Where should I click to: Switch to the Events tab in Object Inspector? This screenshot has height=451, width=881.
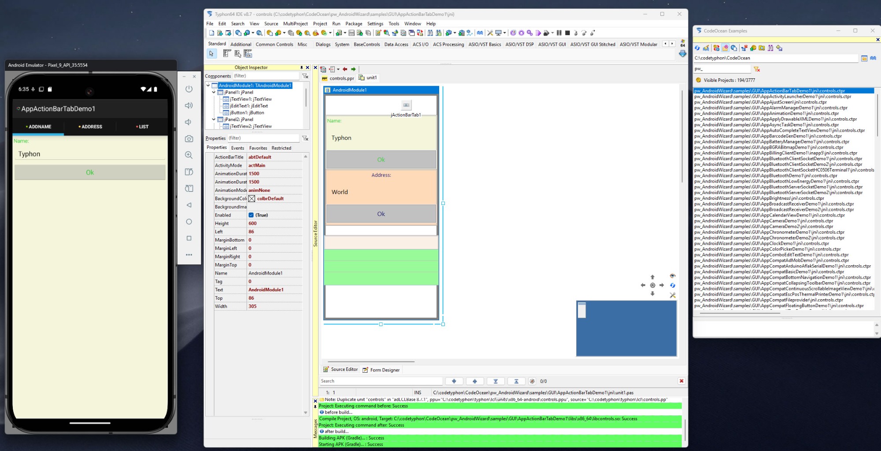(x=237, y=148)
